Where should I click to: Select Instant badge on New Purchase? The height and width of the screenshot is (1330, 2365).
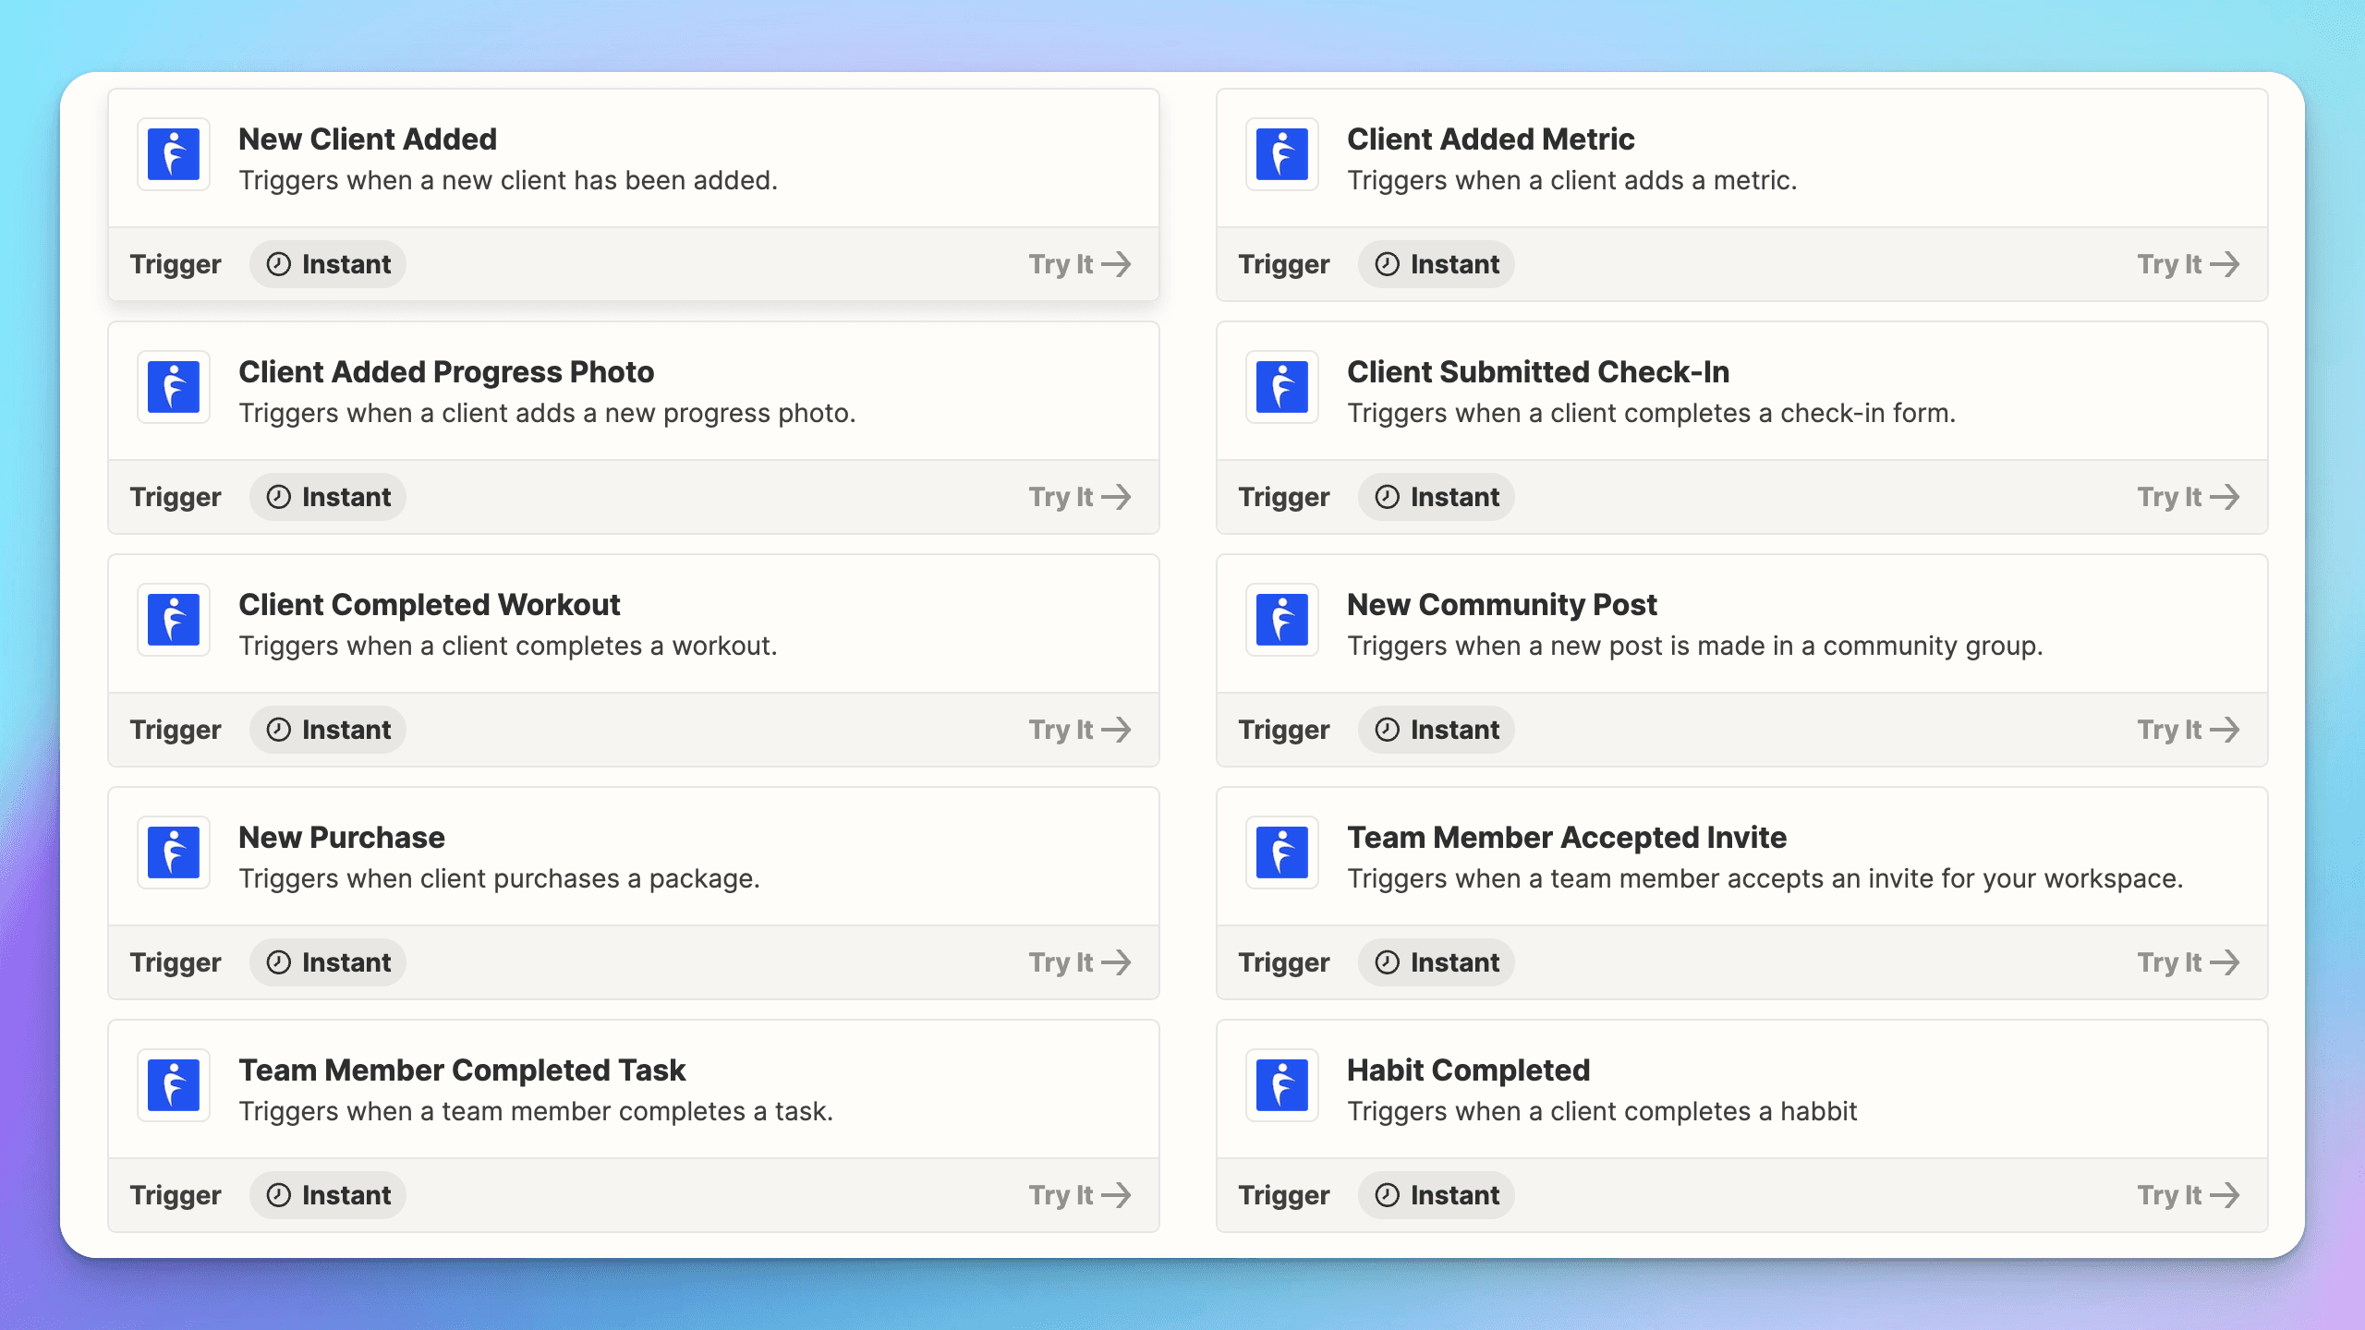[326, 961]
